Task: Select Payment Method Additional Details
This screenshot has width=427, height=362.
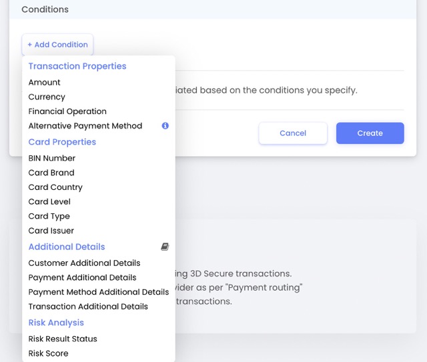Action: click(99, 292)
